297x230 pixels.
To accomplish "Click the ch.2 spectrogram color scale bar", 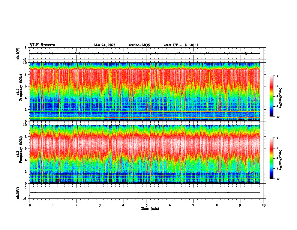I will [271, 158].
